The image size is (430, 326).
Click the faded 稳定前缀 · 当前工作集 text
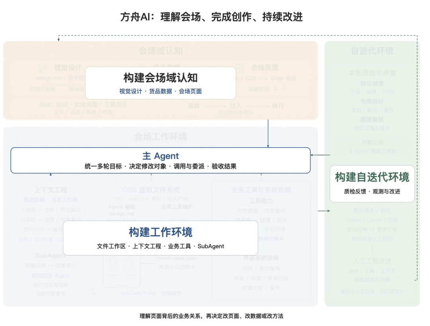tap(51, 200)
